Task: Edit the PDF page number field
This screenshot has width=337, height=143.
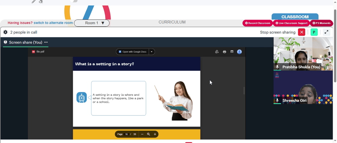Action: [x=126, y=134]
